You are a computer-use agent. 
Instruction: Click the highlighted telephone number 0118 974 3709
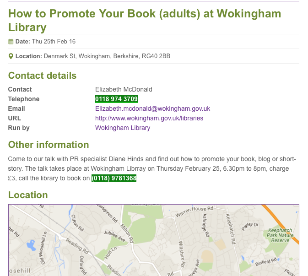click(116, 99)
